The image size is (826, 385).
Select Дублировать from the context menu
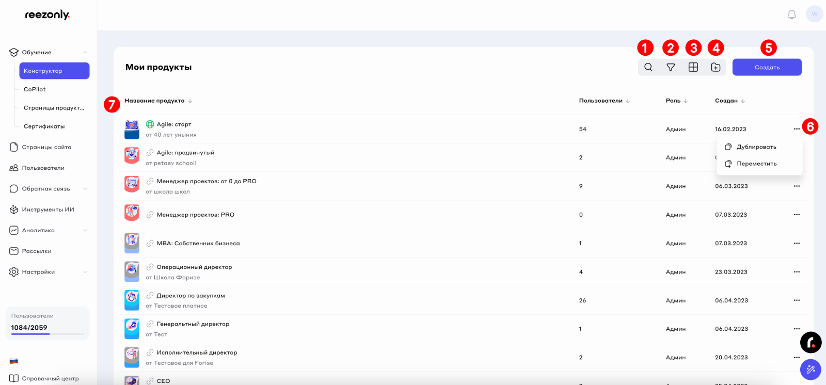coord(756,147)
